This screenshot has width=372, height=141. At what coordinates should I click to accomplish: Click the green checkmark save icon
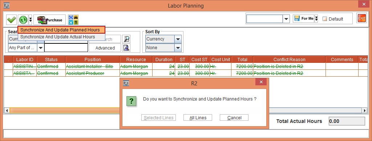11,20
